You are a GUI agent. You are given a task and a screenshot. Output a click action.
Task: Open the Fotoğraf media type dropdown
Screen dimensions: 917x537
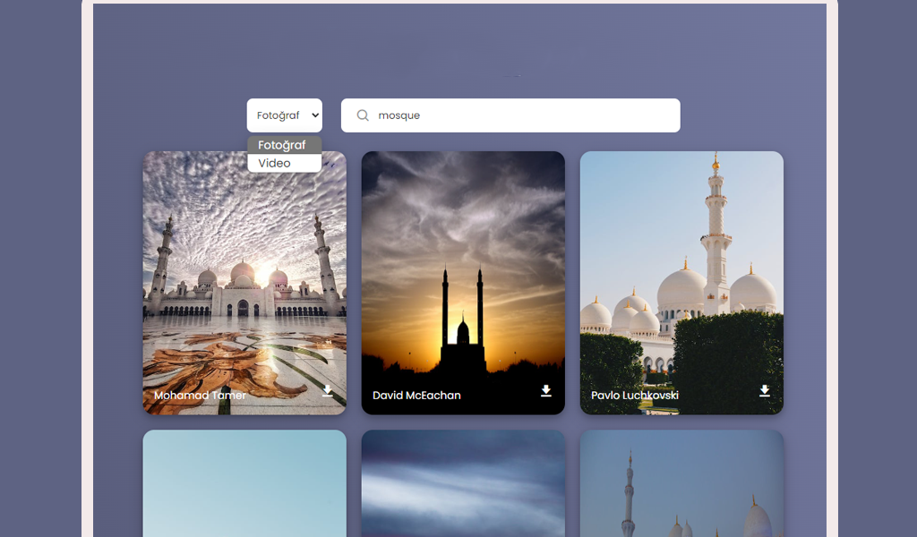coord(284,115)
